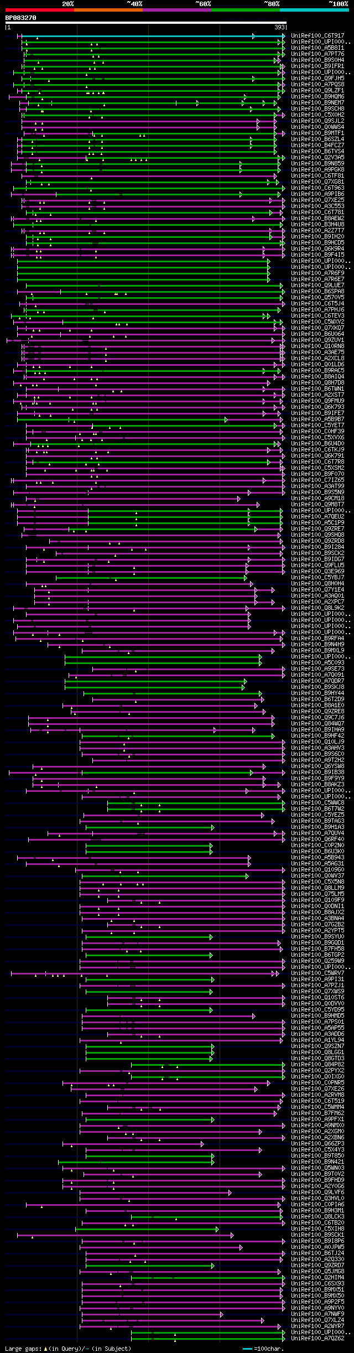The height and width of the screenshot is (1353, 354).
Task: Open hit UniRef100_C5YBJ7
Action: [318, 578]
